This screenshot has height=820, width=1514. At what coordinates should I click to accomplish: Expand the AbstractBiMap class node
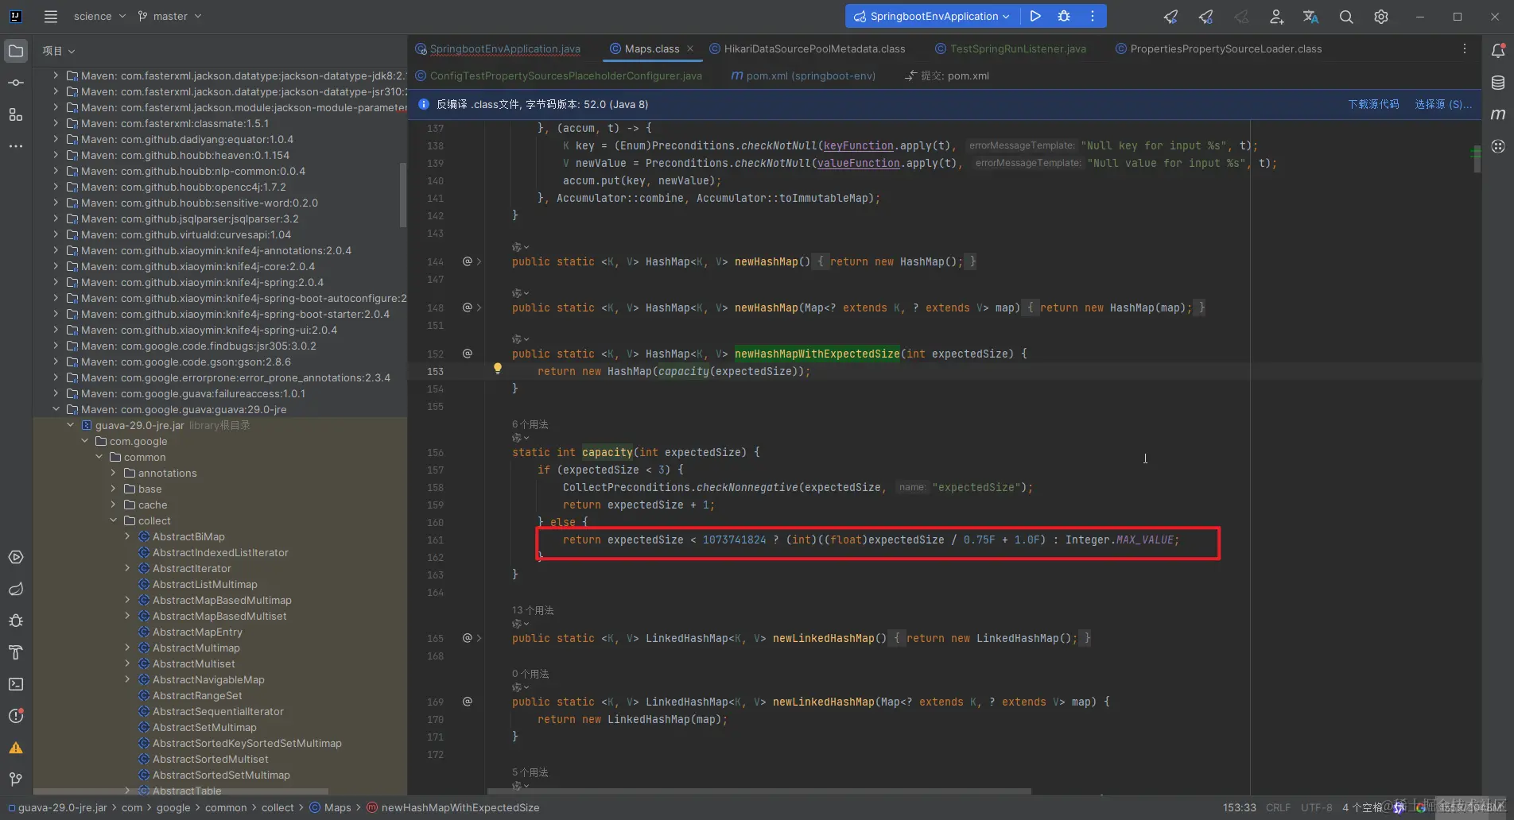pos(127,536)
